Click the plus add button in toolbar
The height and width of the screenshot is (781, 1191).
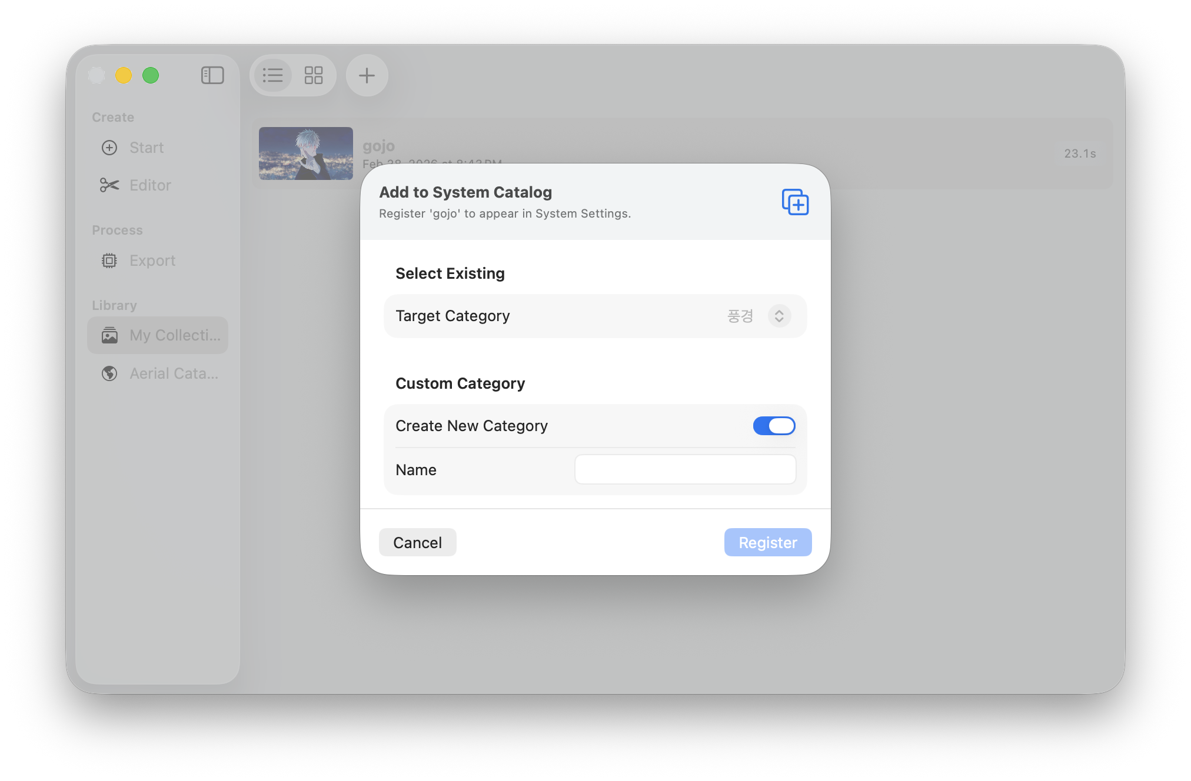click(x=367, y=75)
